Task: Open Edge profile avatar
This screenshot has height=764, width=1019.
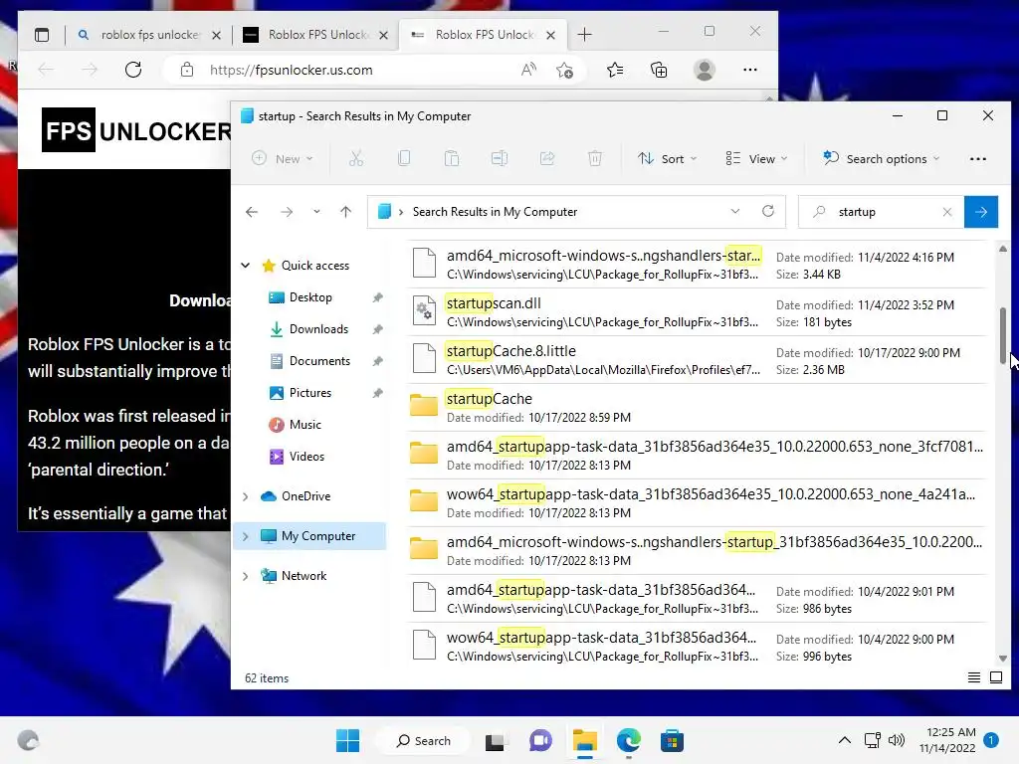Action: coord(704,70)
